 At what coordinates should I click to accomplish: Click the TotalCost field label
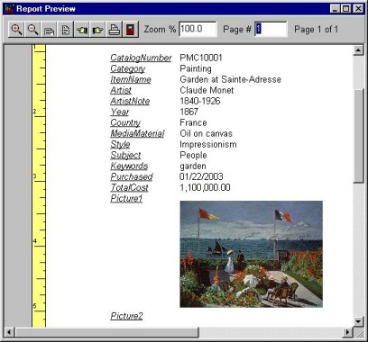(129, 187)
